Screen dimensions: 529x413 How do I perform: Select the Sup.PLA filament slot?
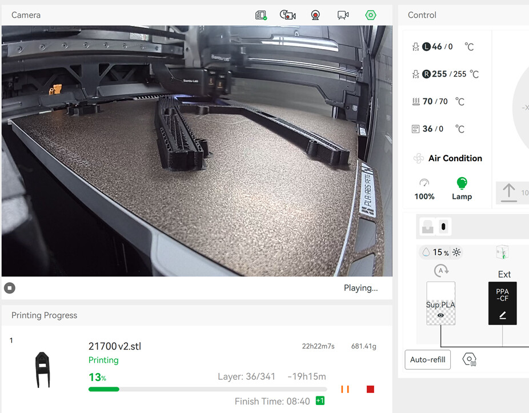click(440, 303)
